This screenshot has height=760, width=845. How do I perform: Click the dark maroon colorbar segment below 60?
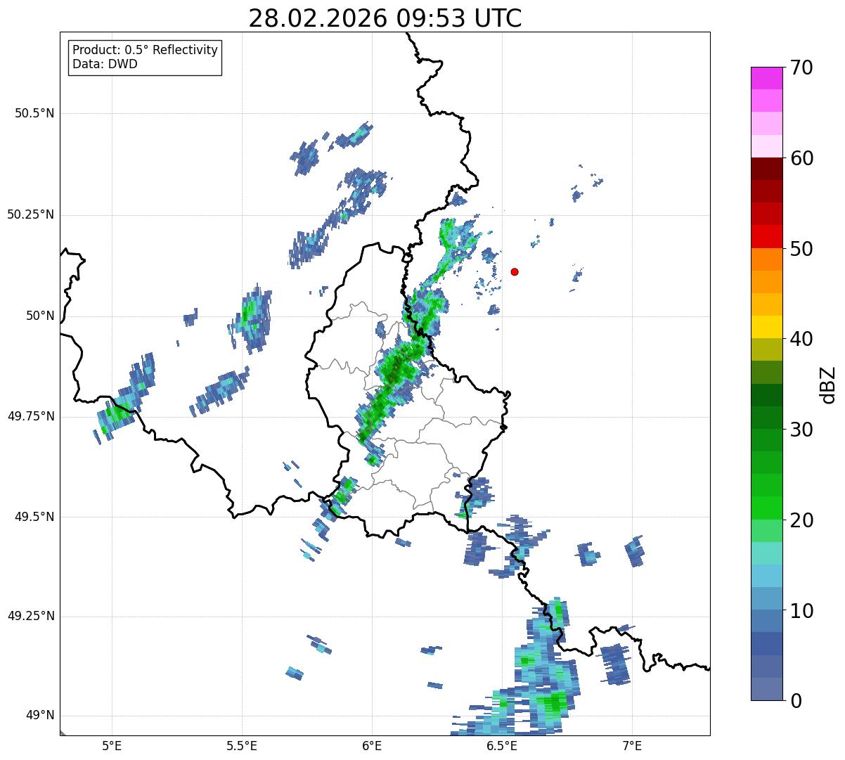(x=766, y=169)
